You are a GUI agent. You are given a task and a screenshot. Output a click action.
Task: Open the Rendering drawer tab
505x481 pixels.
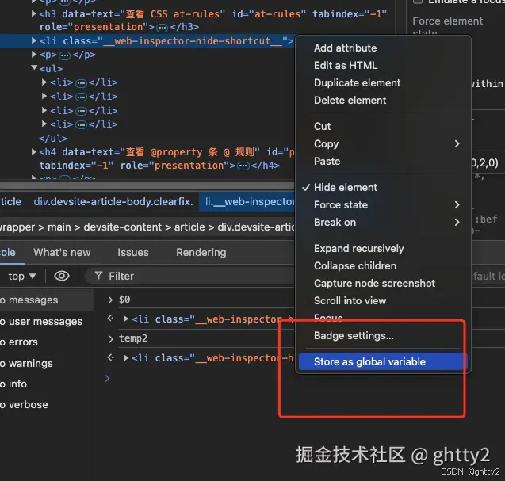coord(201,253)
